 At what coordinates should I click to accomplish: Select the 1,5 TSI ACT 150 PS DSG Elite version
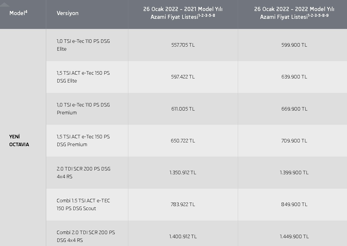pos(83,77)
